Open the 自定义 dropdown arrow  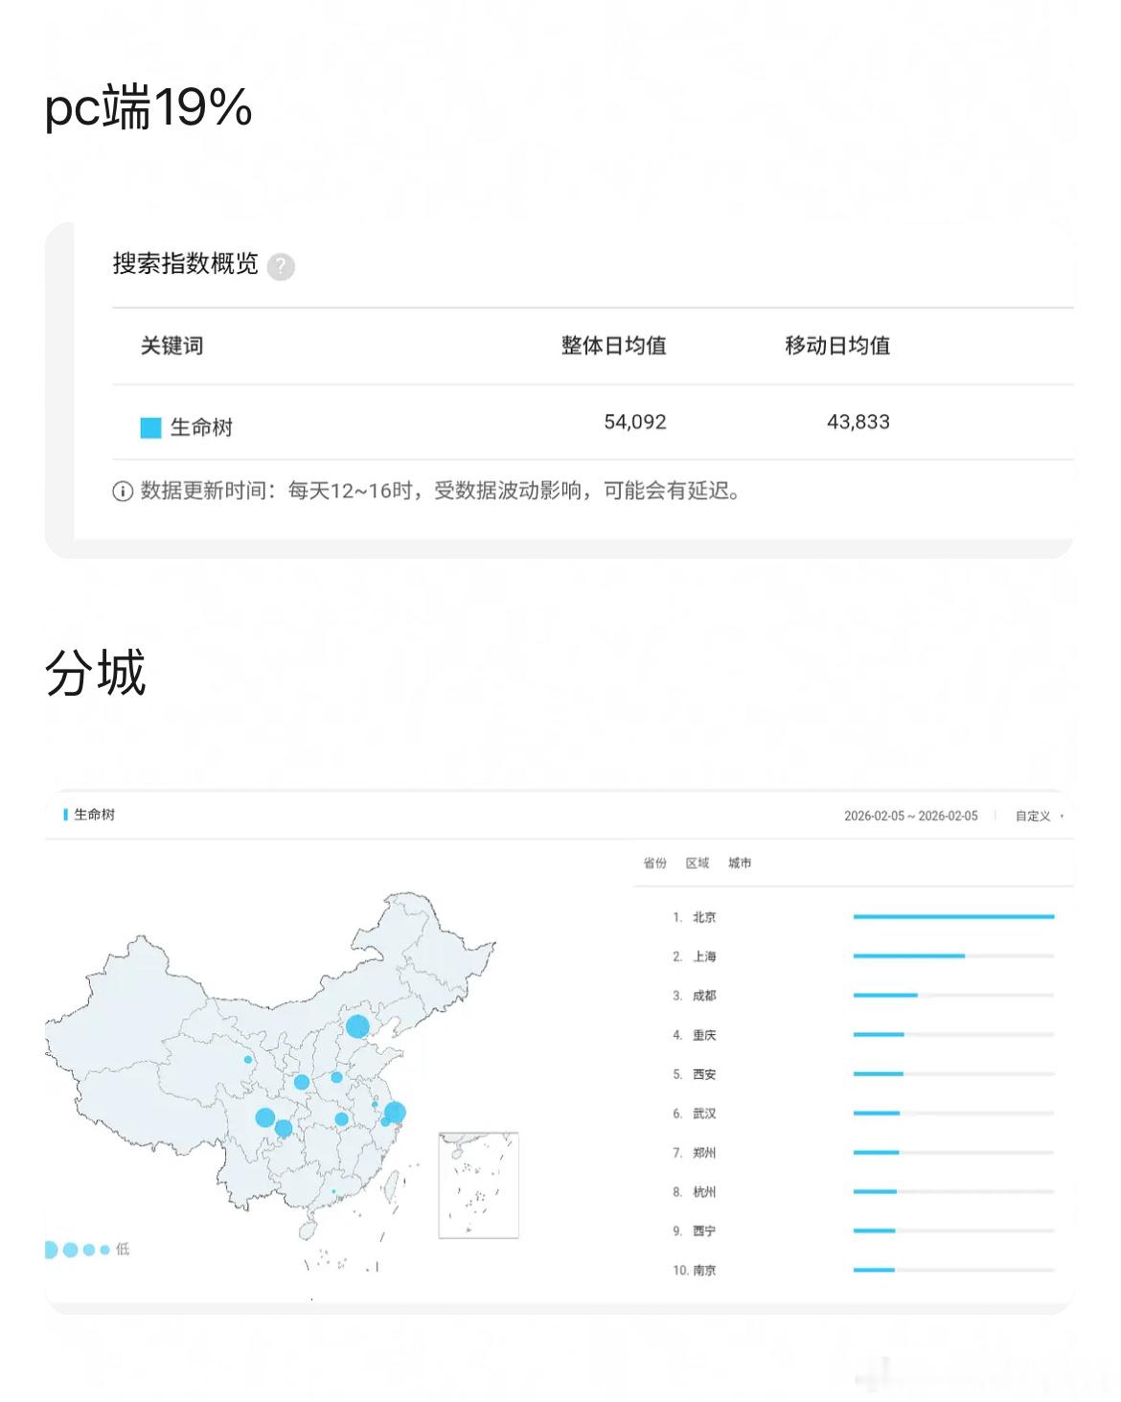point(1062,817)
